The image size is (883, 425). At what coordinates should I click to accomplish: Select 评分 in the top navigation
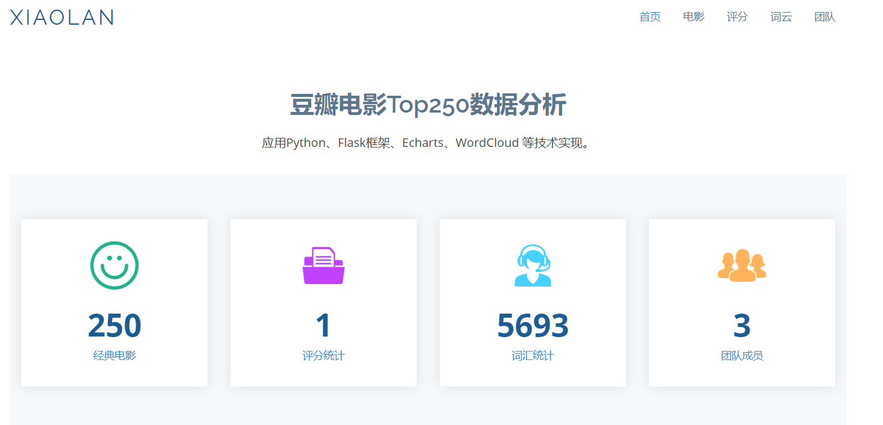point(737,17)
